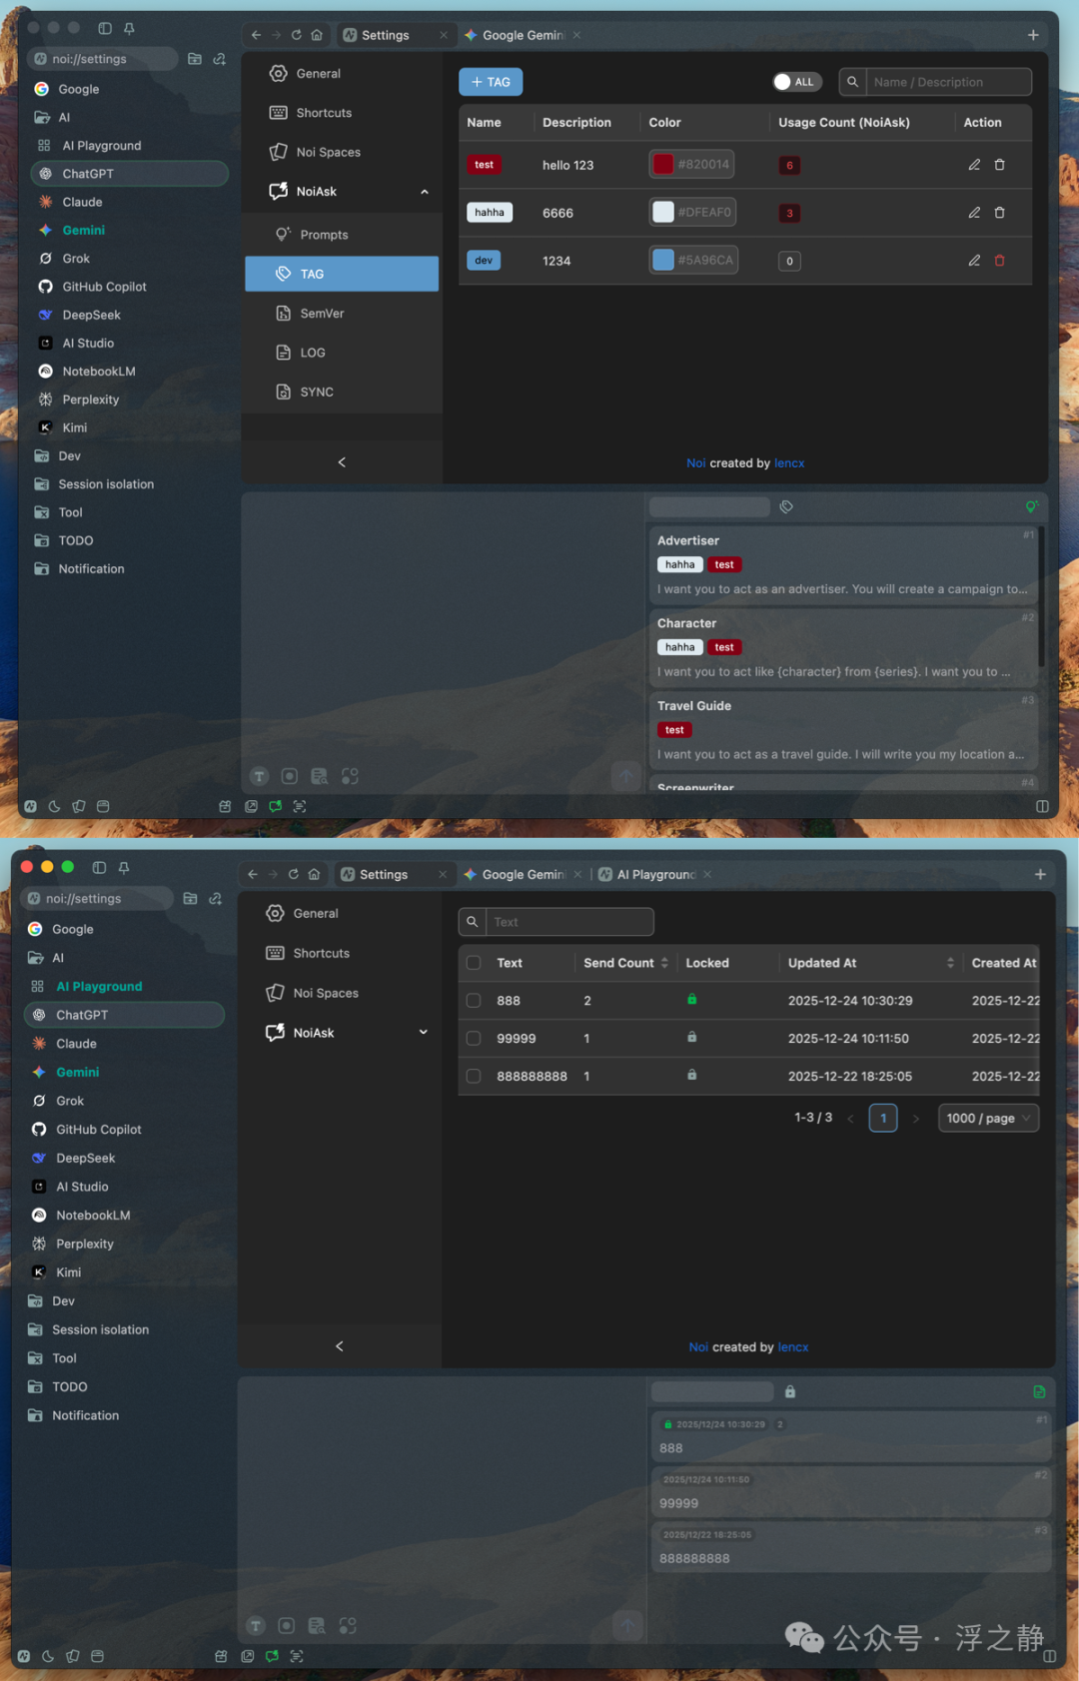Click the home icon in the TAG settings window
The height and width of the screenshot is (1681, 1079).
pos(317,35)
